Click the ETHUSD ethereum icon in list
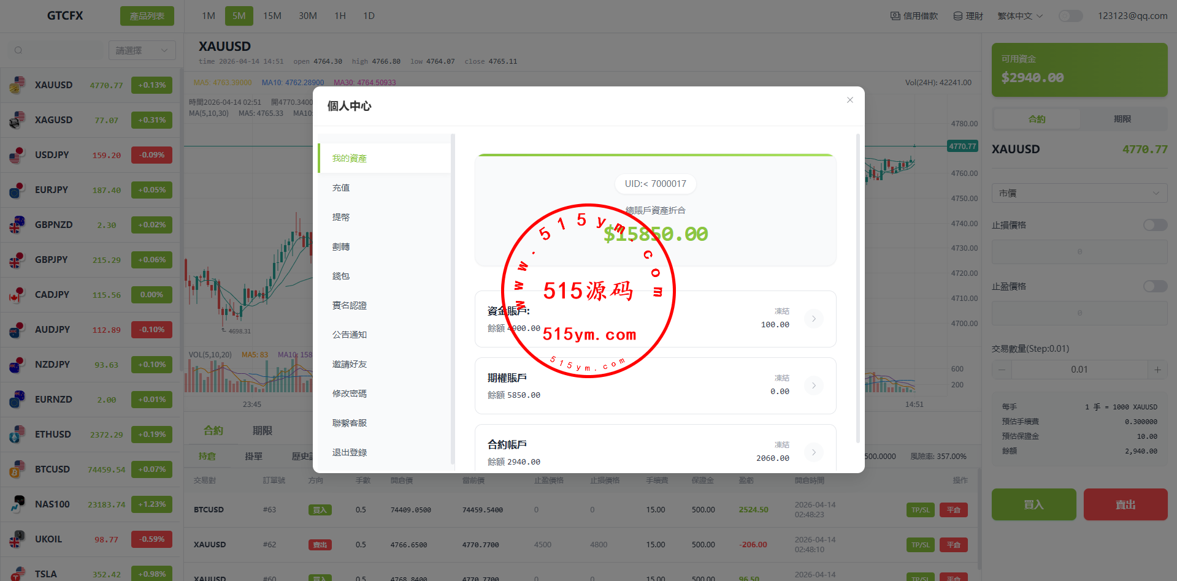Image resolution: width=1177 pixels, height=581 pixels. click(17, 435)
